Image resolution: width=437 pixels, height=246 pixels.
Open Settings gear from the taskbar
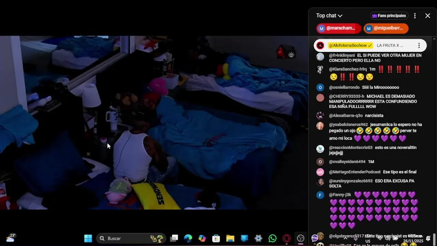coord(258,238)
